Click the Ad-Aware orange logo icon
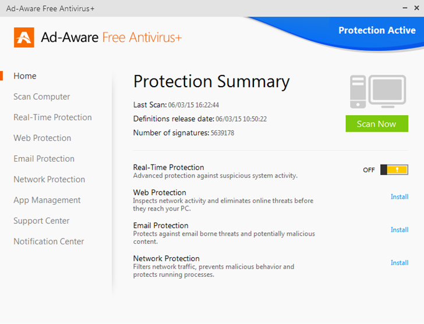 point(24,37)
